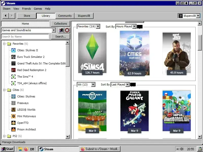Click in the Search by Name field
Image resolution: width=203 pixels, height=152 pixels.
point(25,37)
